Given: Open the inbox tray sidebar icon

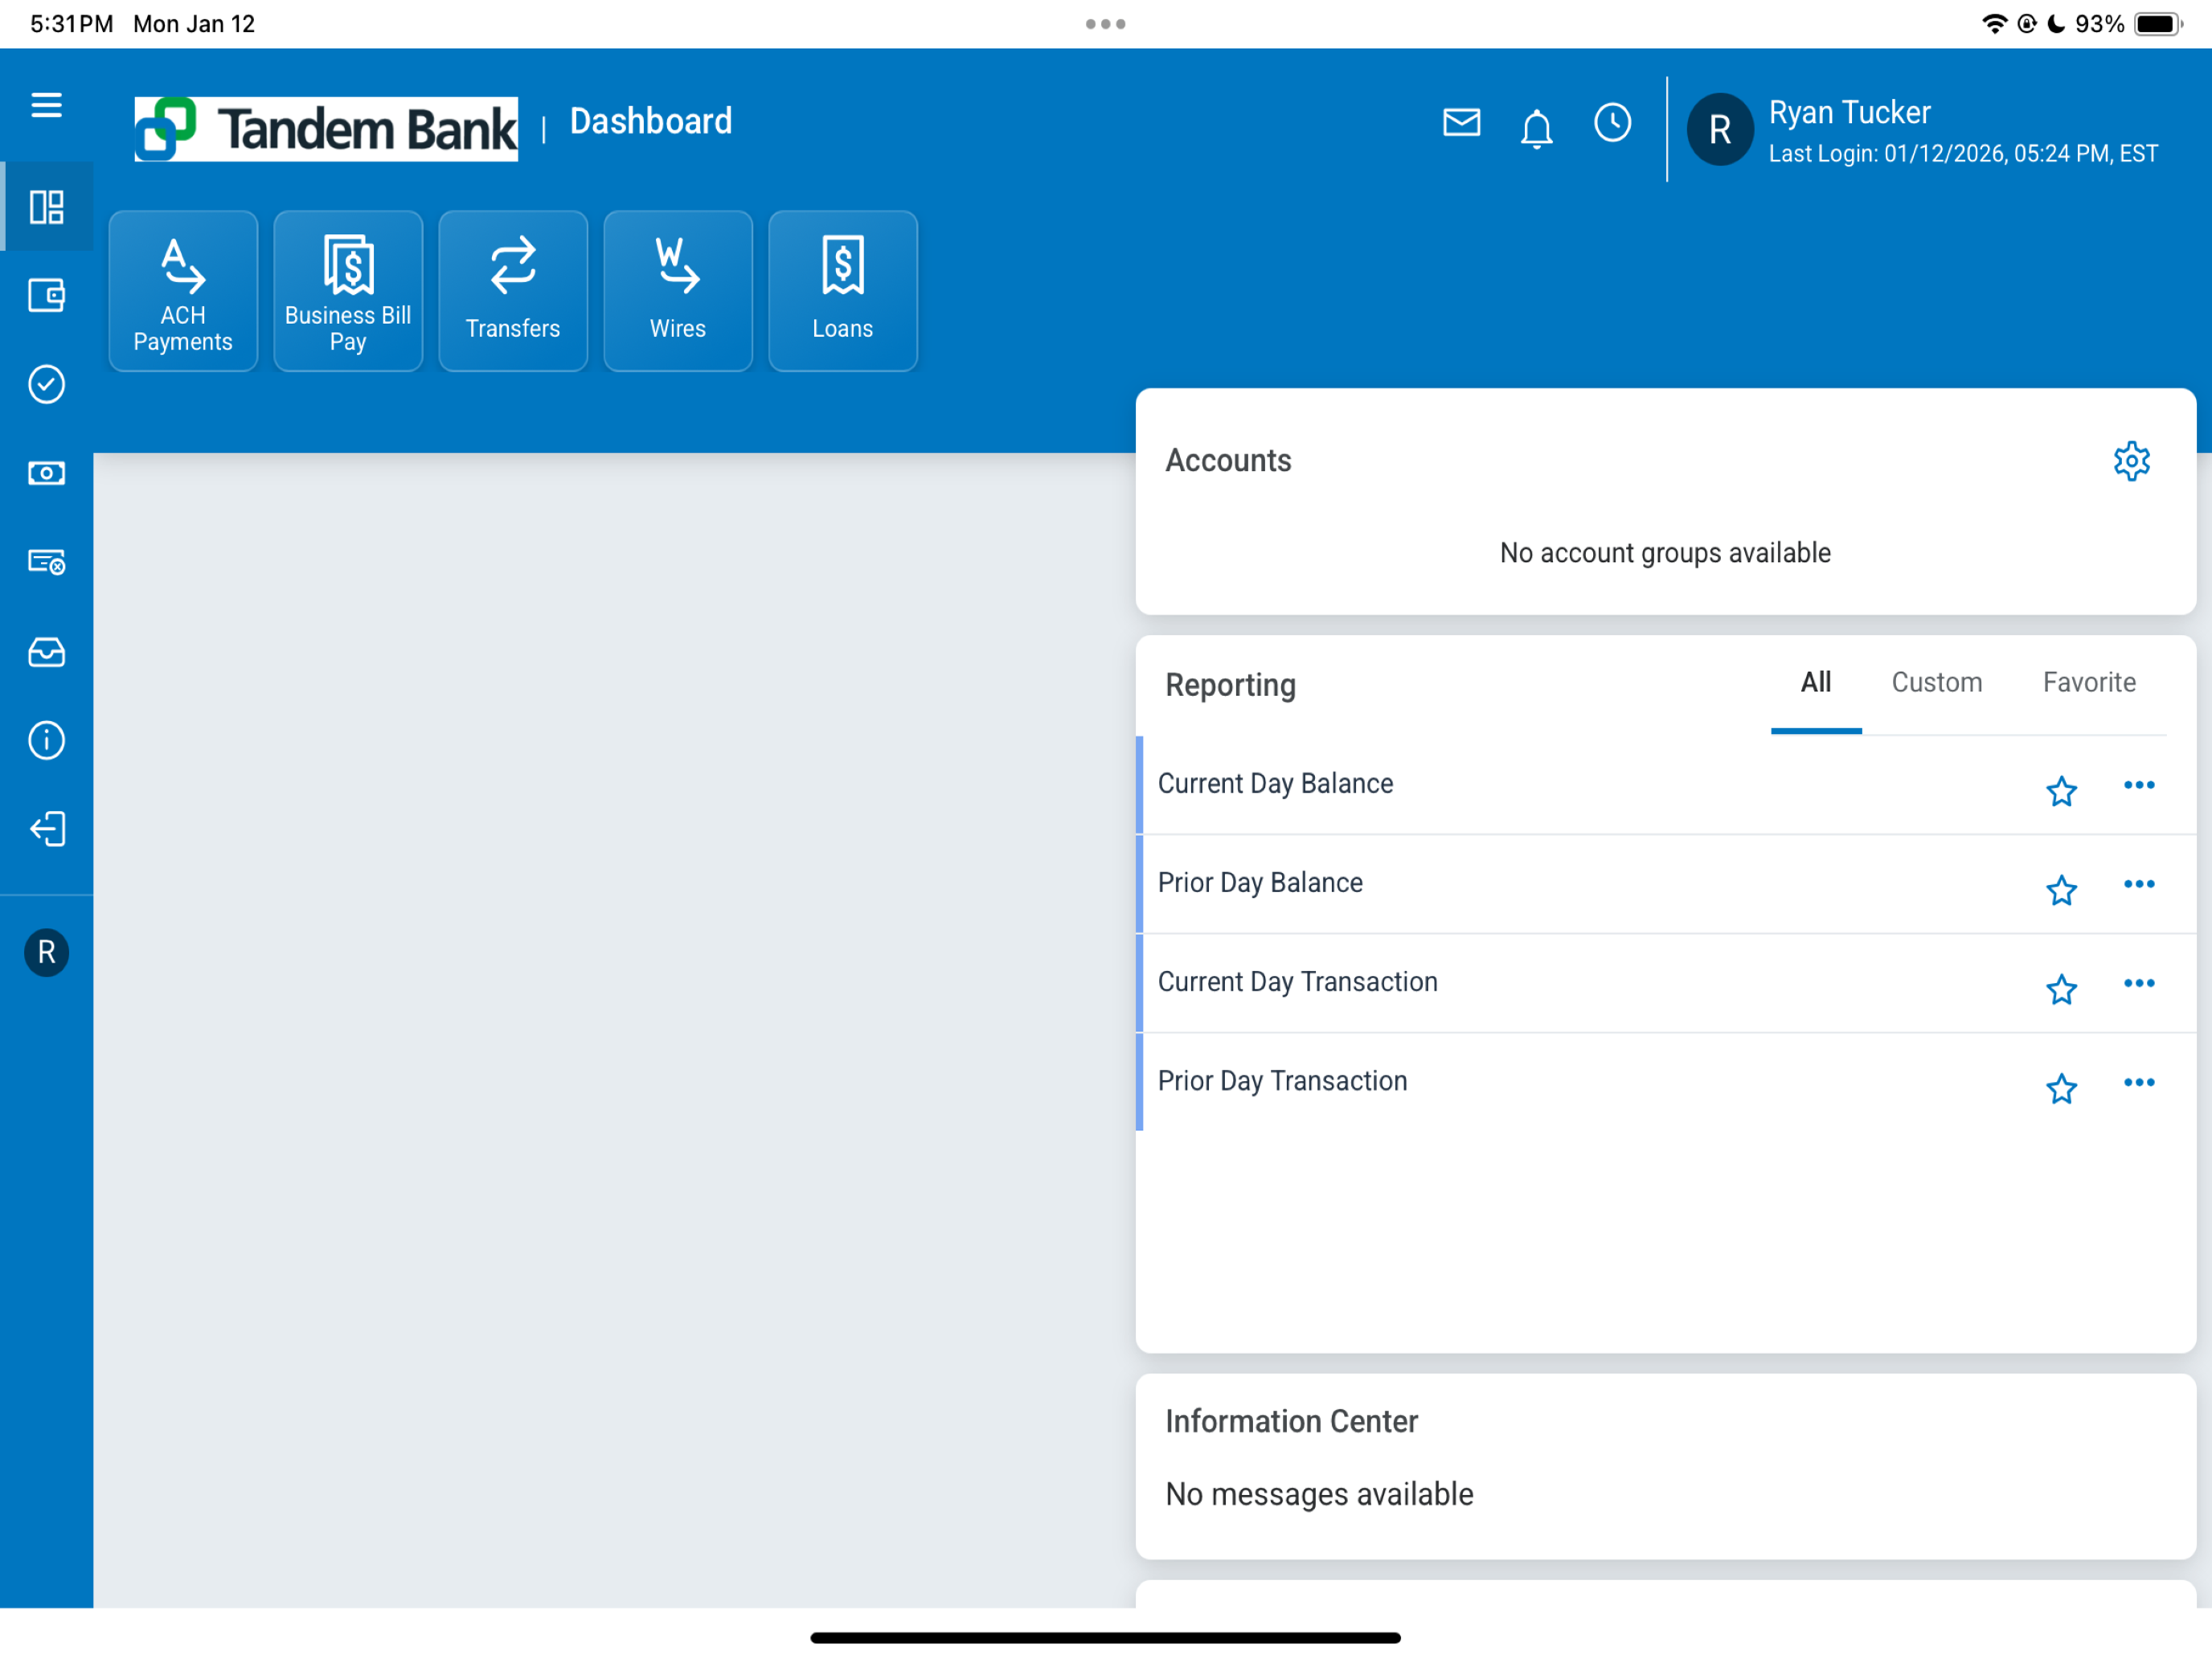Looking at the screenshot, I should click(x=46, y=652).
